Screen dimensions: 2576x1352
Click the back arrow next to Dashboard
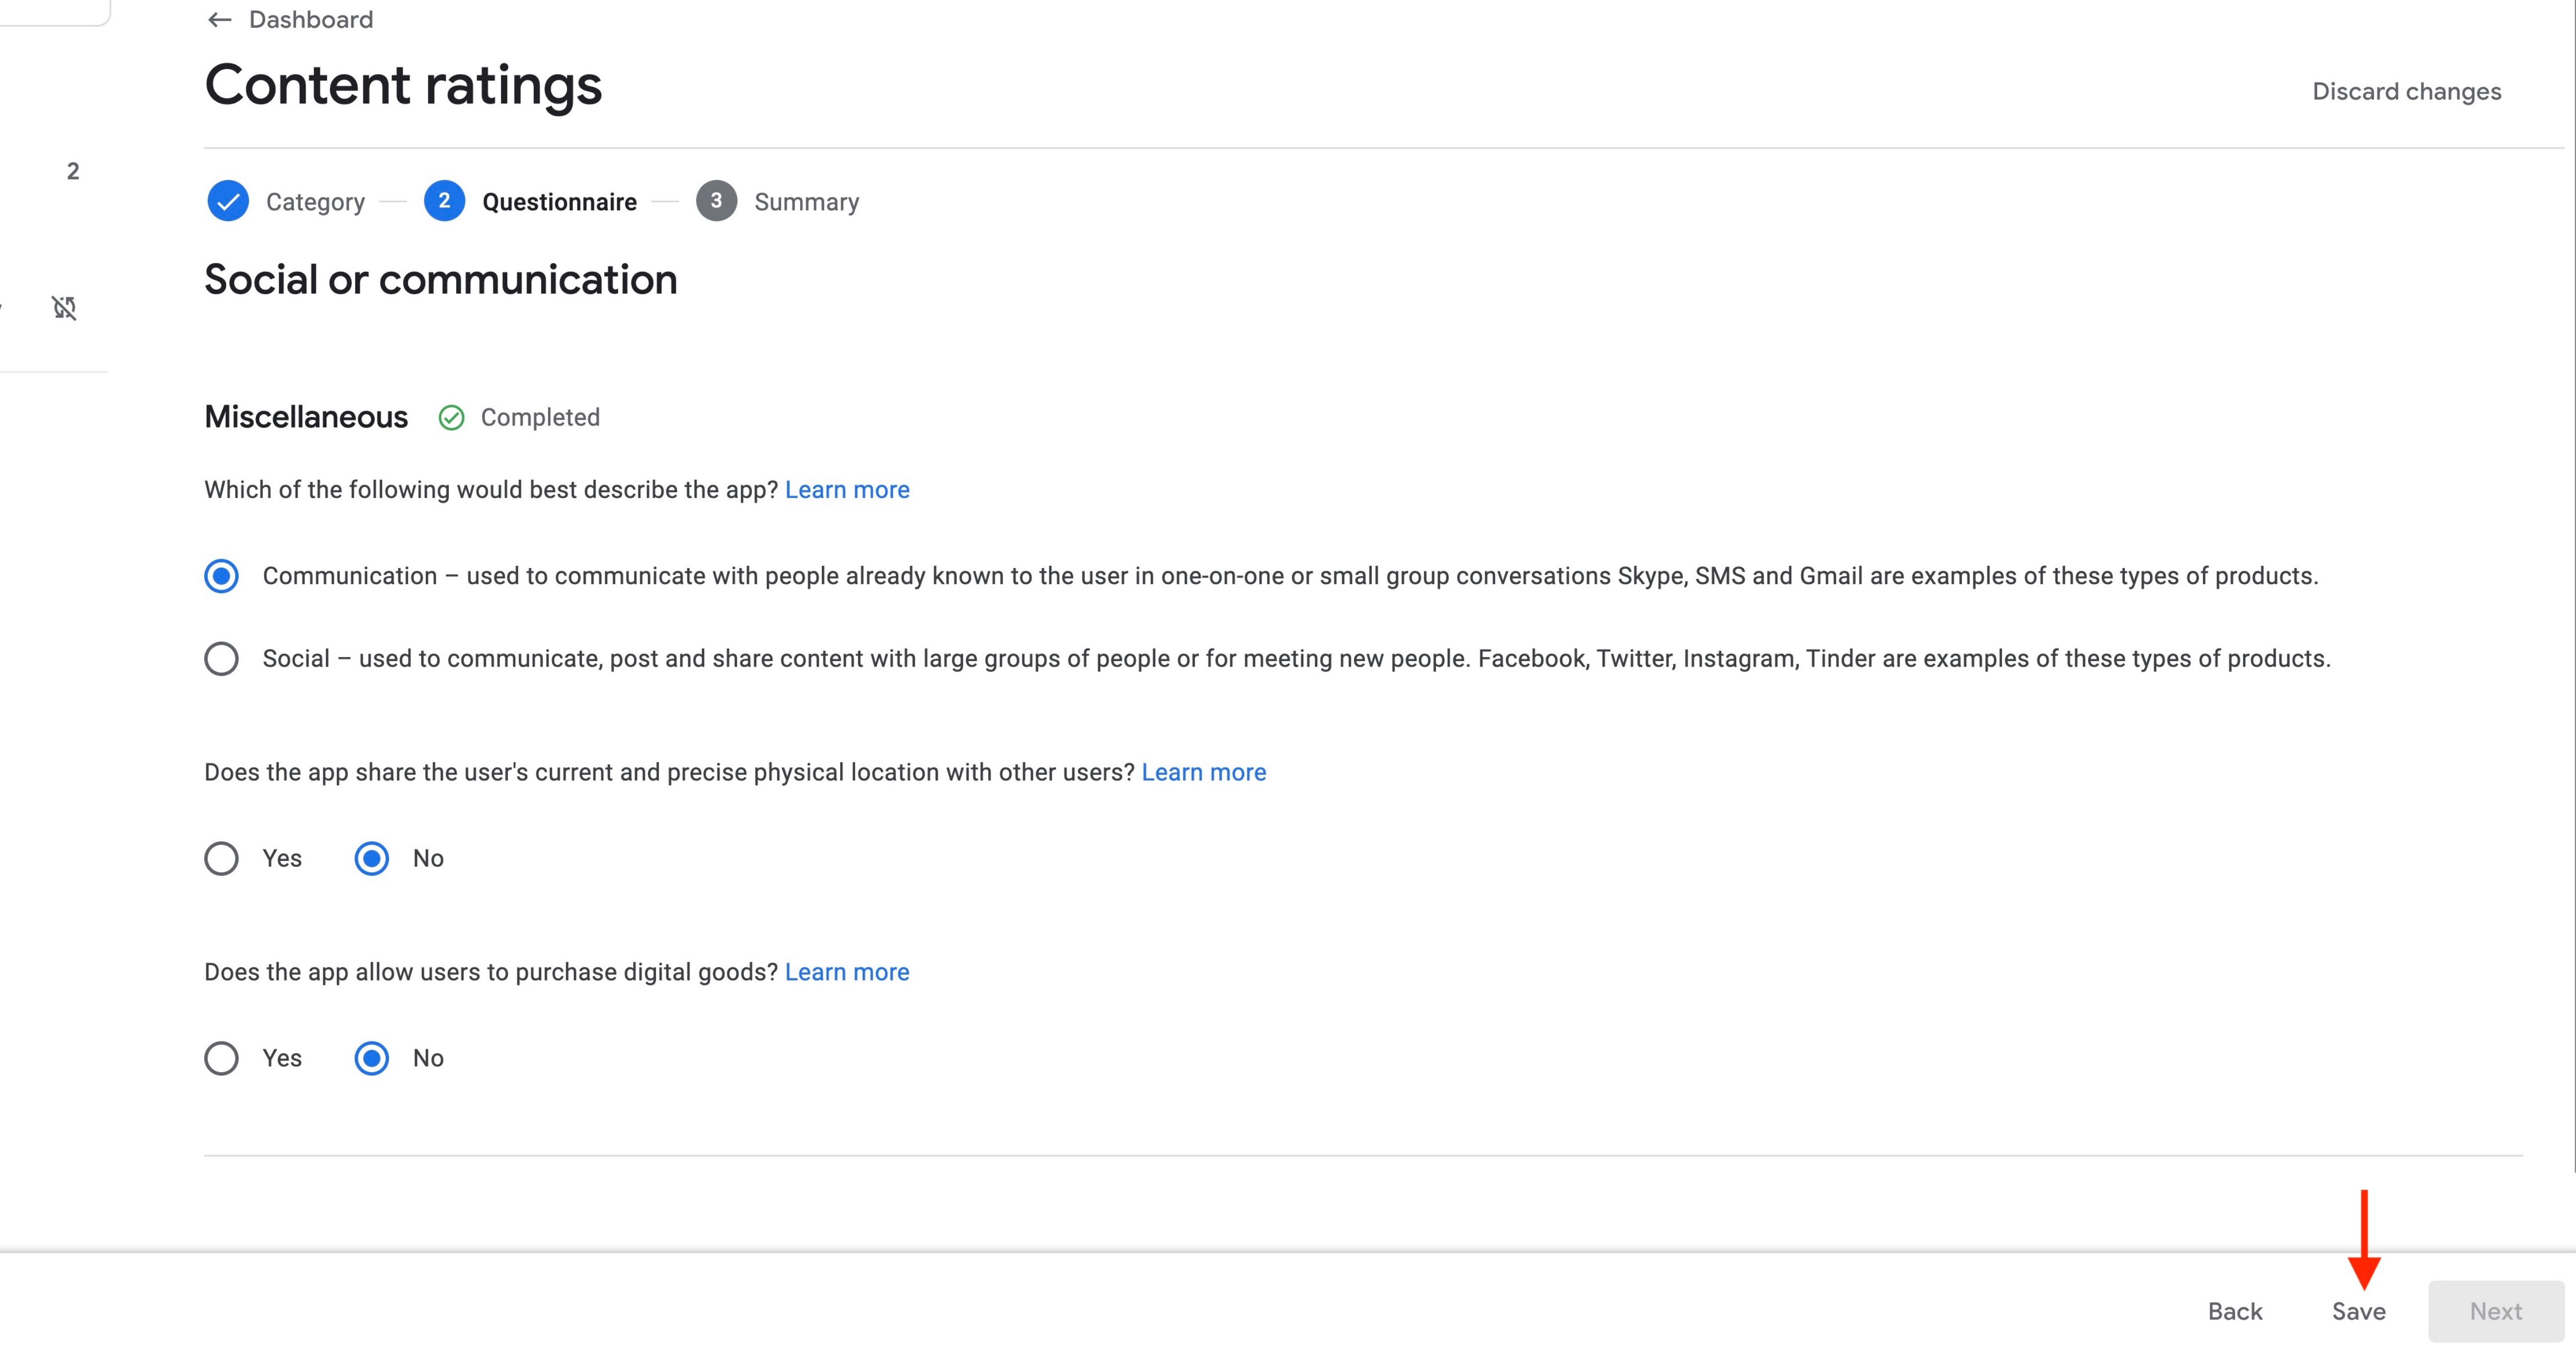pos(219,20)
